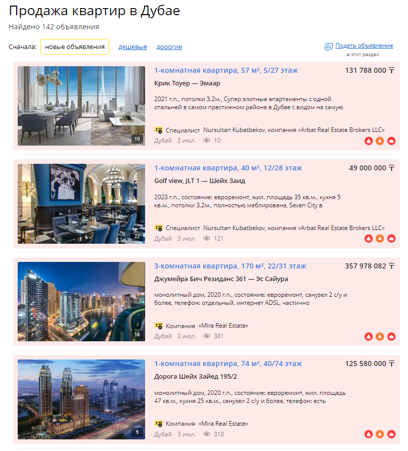Open the 1-комнатная квартира, 57 м² listing title

(x=226, y=70)
